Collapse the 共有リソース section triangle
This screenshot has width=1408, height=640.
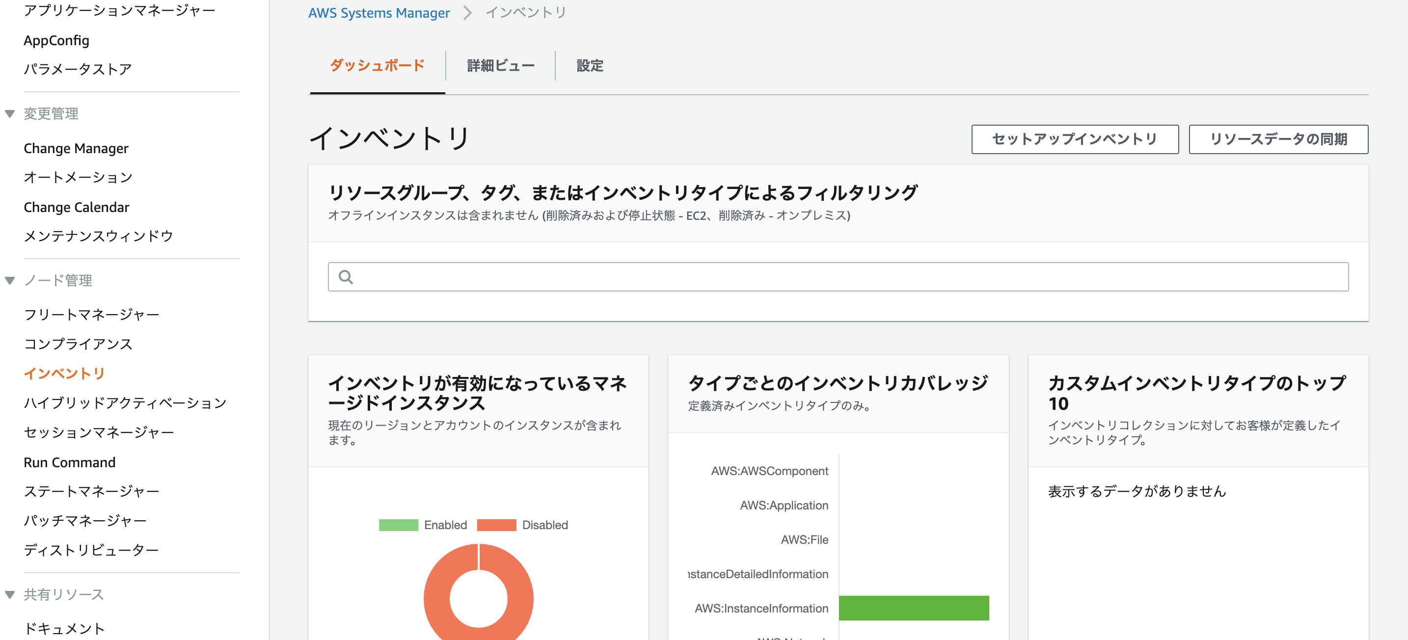[10, 593]
